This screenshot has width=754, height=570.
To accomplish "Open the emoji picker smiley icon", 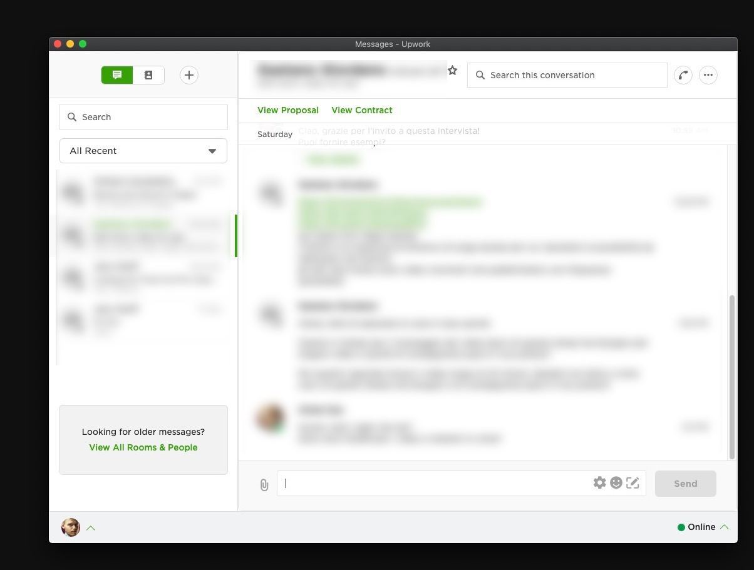I will click(616, 482).
